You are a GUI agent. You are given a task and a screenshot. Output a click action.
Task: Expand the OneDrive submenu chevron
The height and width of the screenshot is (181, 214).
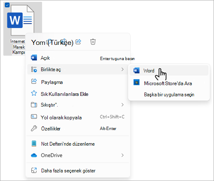(122, 155)
